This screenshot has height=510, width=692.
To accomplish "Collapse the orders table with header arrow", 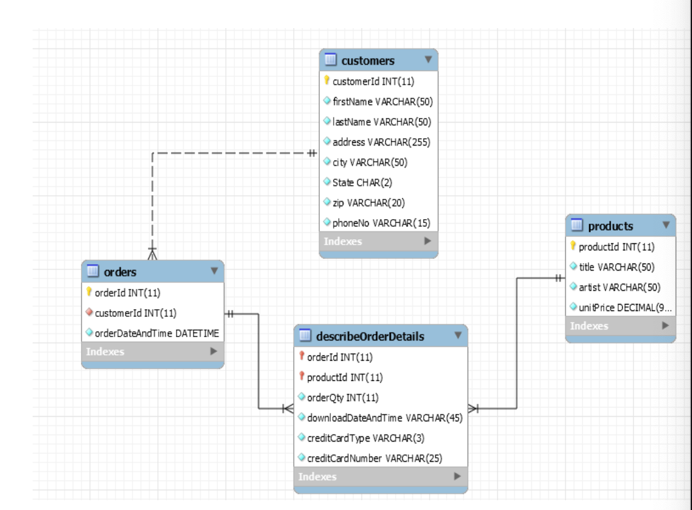I will click(x=214, y=271).
